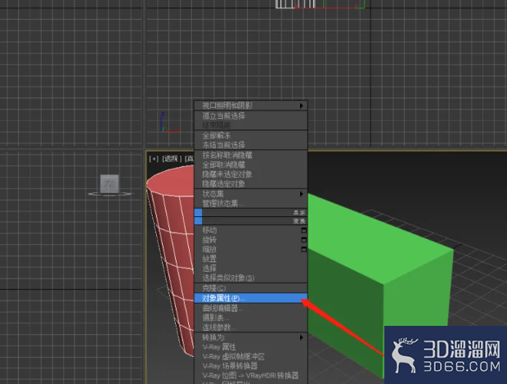Open Rotate transform settings box icon
The image size is (507, 384).
(x=303, y=240)
